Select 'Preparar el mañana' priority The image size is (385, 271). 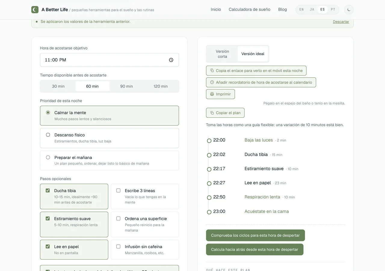tap(109, 160)
